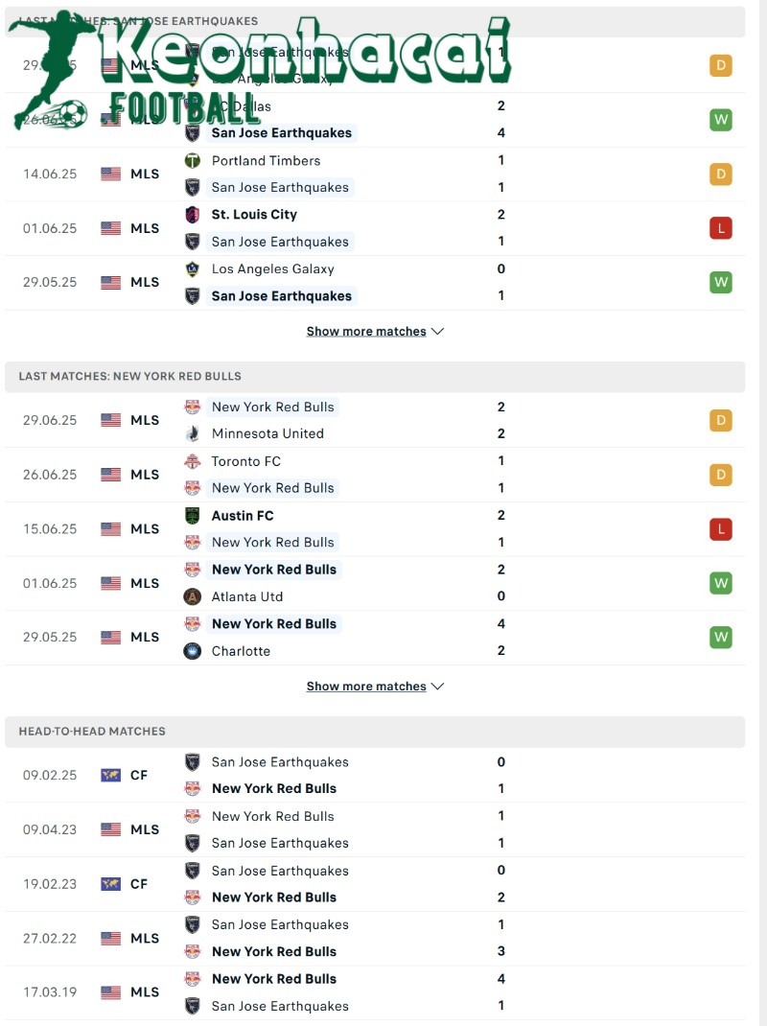The image size is (767, 1026).
Task: Select the Minnesota United crest icon
Action: (x=193, y=433)
